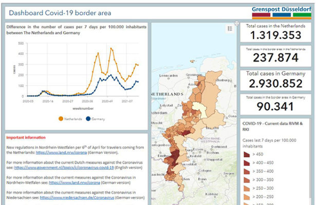Click the Cologne city label on map
Viewport: 316px width, 205px height.
(205, 171)
